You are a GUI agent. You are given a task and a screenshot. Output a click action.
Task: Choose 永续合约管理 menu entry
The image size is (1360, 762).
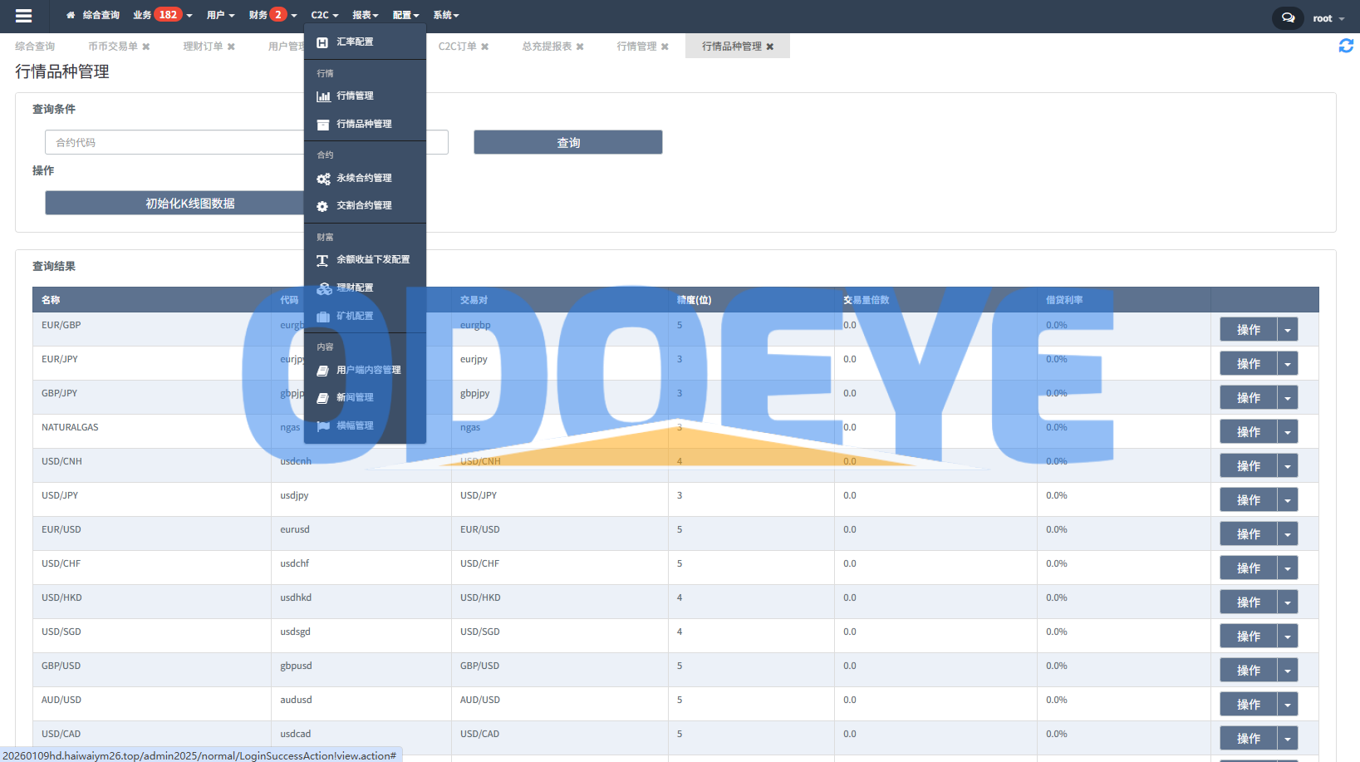(x=364, y=178)
